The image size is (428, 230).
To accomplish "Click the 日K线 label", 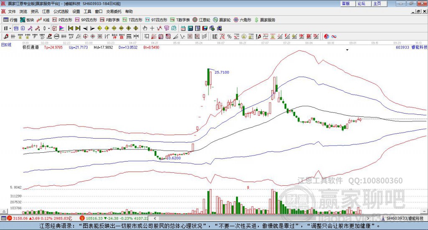I will [x=6, y=45].
